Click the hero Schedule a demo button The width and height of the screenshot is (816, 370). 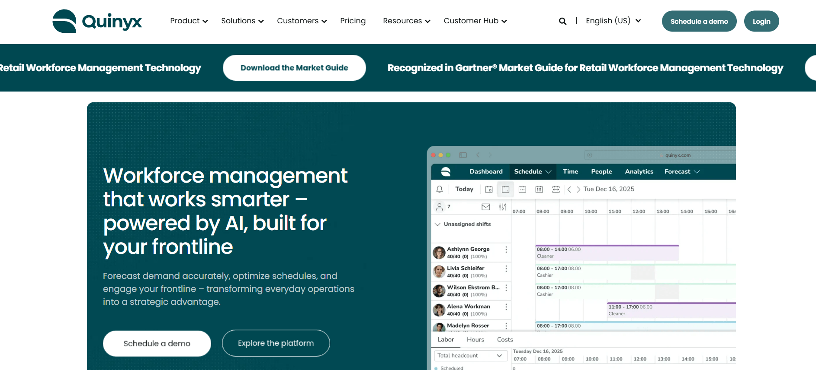click(157, 344)
